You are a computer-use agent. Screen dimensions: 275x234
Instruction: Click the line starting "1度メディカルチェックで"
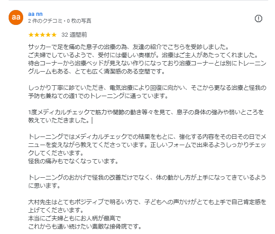pyautogui.click(x=146, y=112)
